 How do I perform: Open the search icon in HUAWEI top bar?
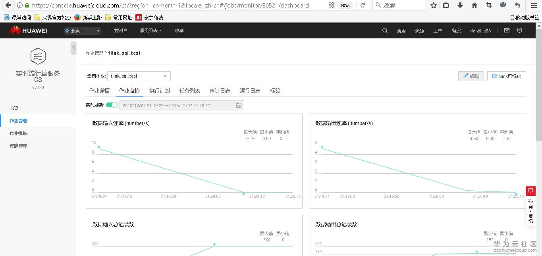pyautogui.click(x=384, y=30)
